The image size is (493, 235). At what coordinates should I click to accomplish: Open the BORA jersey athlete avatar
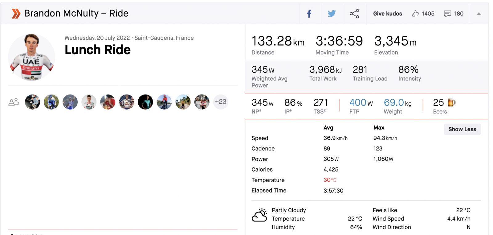coord(89,102)
